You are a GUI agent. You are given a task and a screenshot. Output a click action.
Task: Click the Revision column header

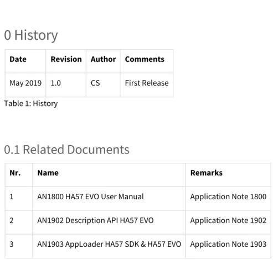tap(66, 59)
